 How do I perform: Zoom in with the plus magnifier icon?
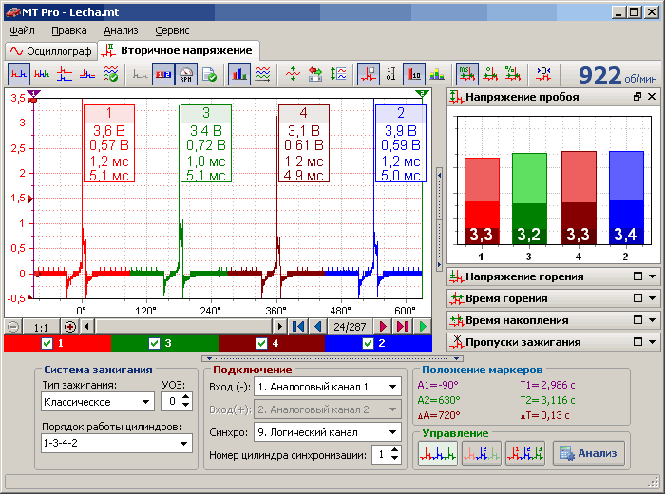tap(70, 326)
